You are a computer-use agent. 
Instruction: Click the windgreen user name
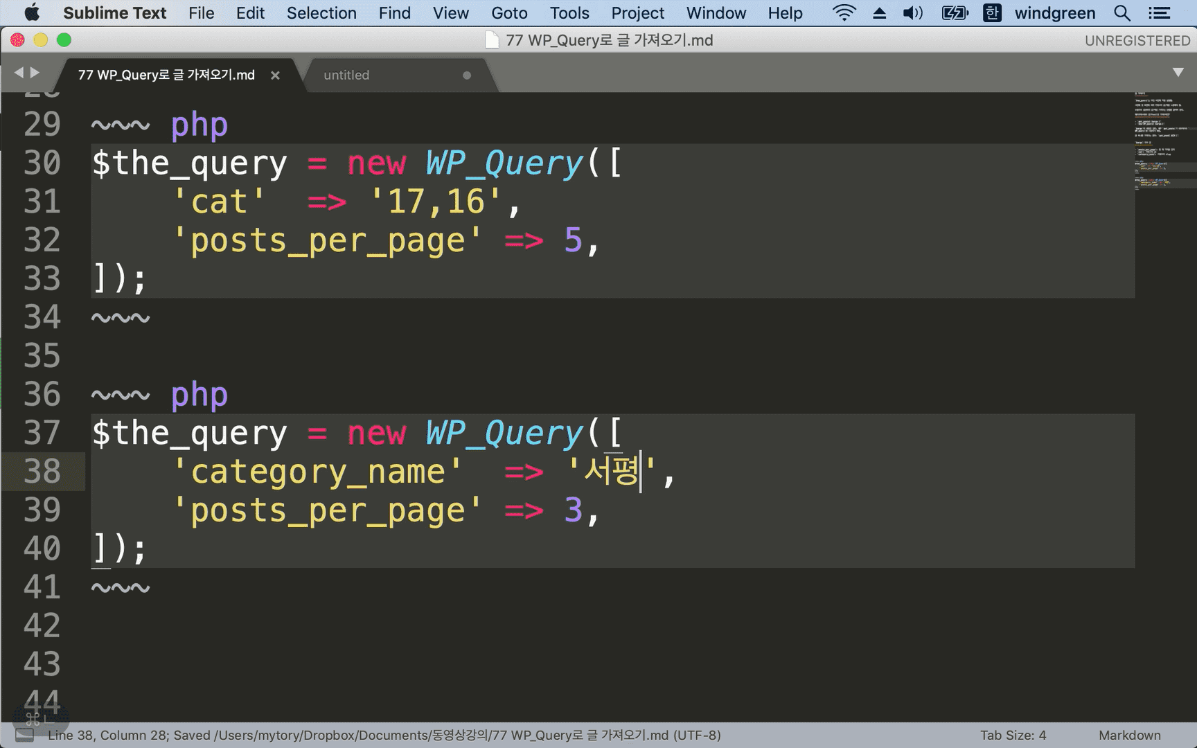pyautogui.click(x=1055, y=13)
